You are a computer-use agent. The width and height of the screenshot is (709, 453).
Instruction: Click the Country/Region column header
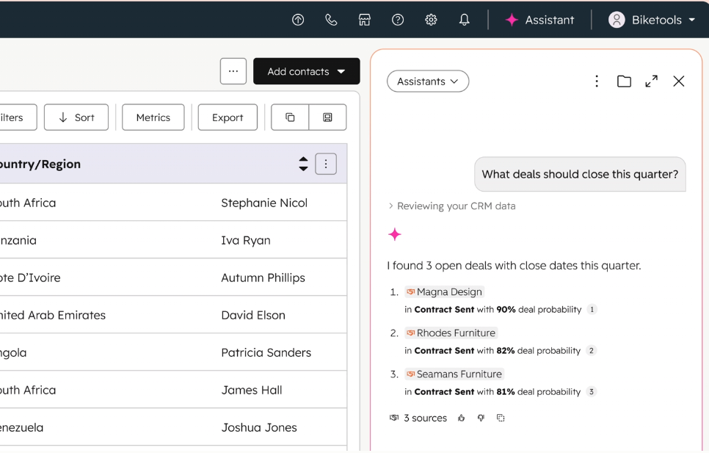(x=173, y=164)
